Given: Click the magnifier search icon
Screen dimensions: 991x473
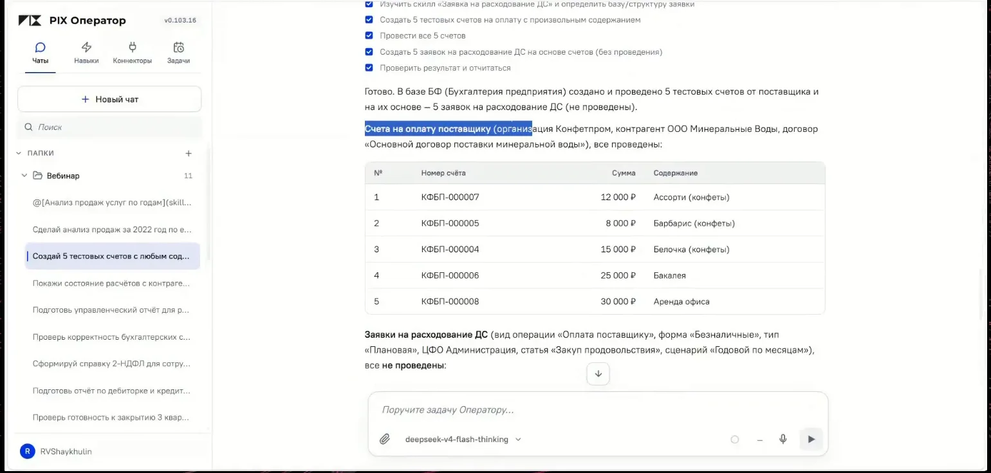Looking at the screenshot, I should click(x=28, y=127).
